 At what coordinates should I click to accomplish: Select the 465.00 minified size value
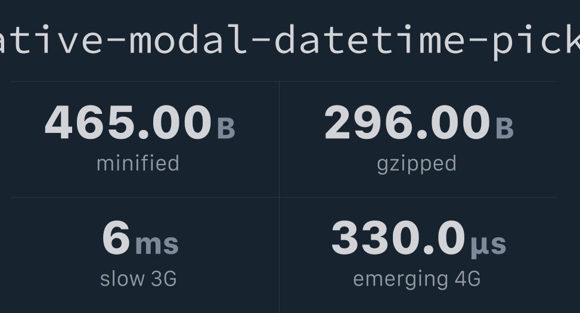click(128, 123)
